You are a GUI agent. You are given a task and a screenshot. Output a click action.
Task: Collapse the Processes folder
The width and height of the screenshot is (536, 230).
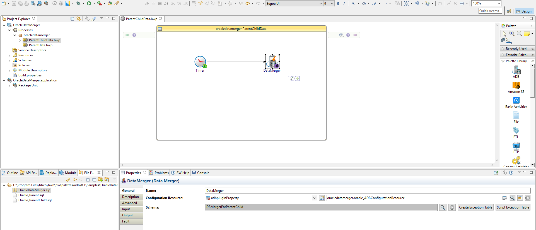click(x=9, y=30)
